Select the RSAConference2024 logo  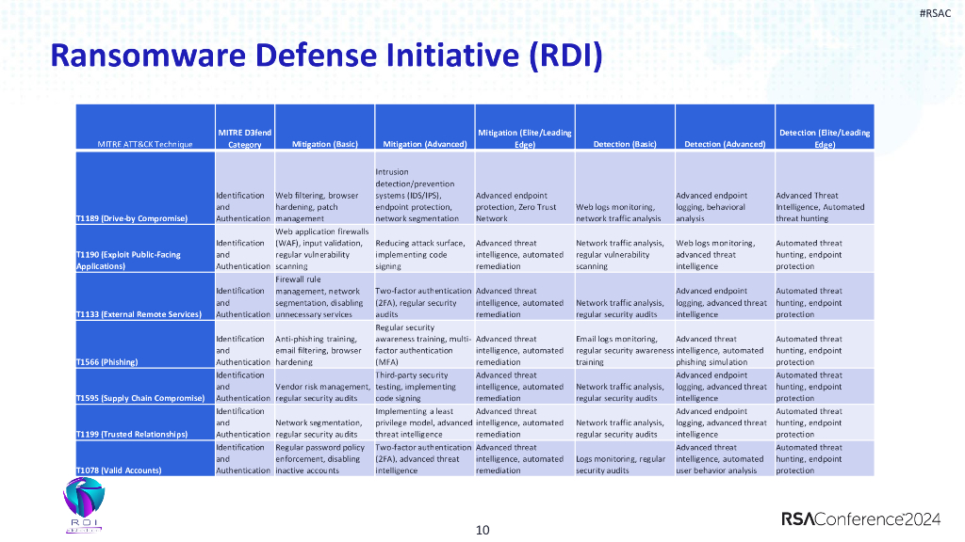pos(859,518)
